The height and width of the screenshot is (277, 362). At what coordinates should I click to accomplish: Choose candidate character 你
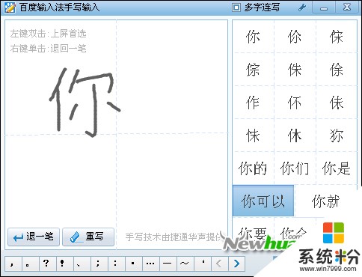pos(253,37)
